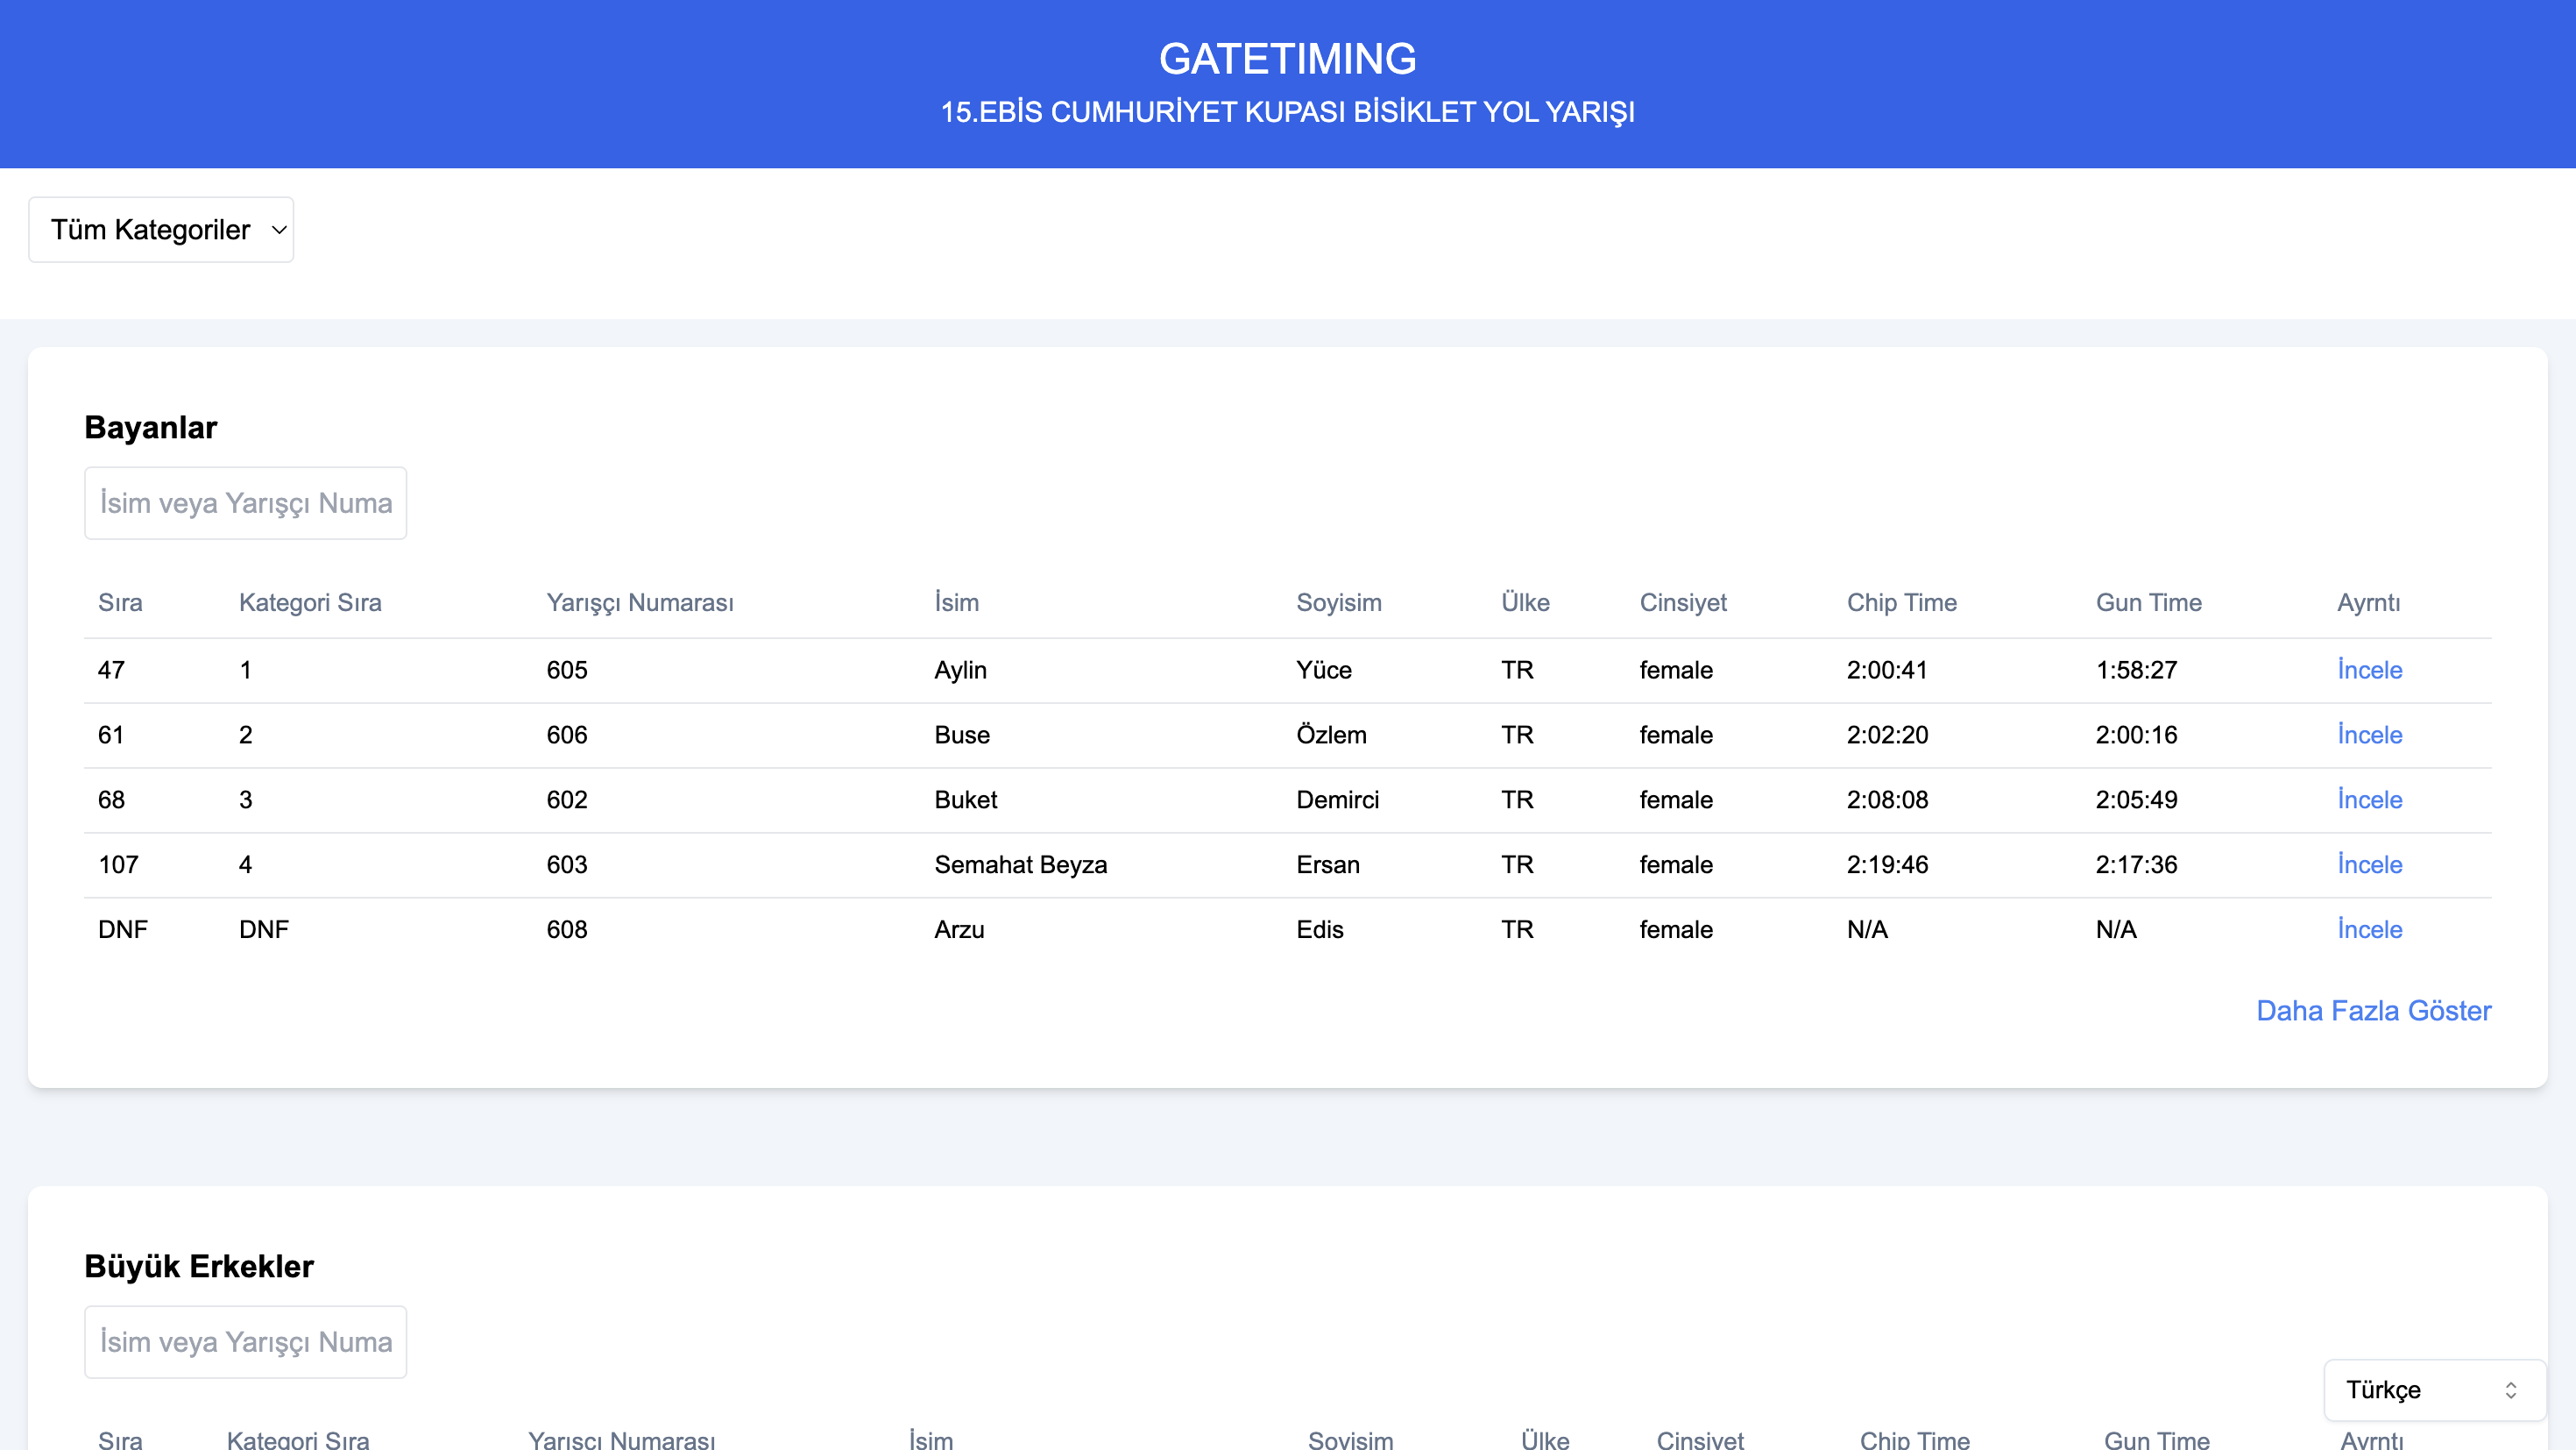
Task: Click the İsim column header
Action: click(956, 602)
